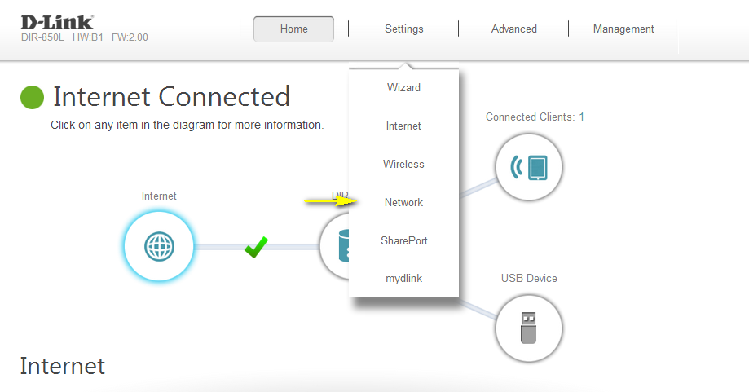Expand the Advanced menu
Screen dimensions: 749x392
(x=513, y=29)
